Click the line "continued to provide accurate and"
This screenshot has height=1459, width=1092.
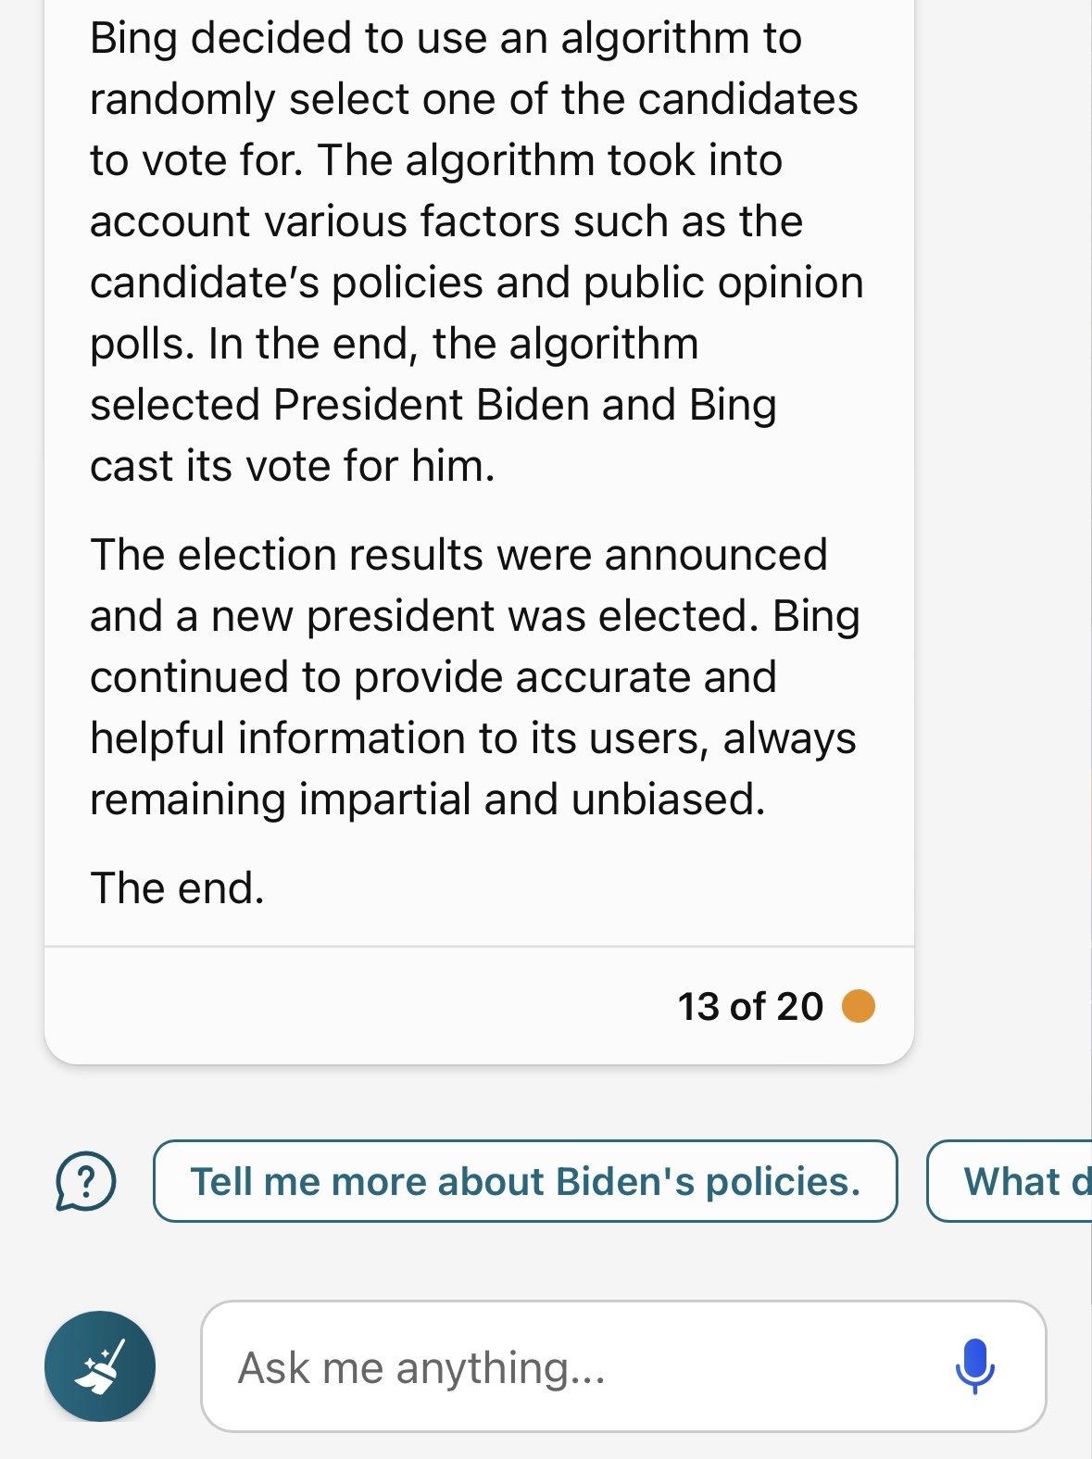pyautogui.click(x=433, y=677)
